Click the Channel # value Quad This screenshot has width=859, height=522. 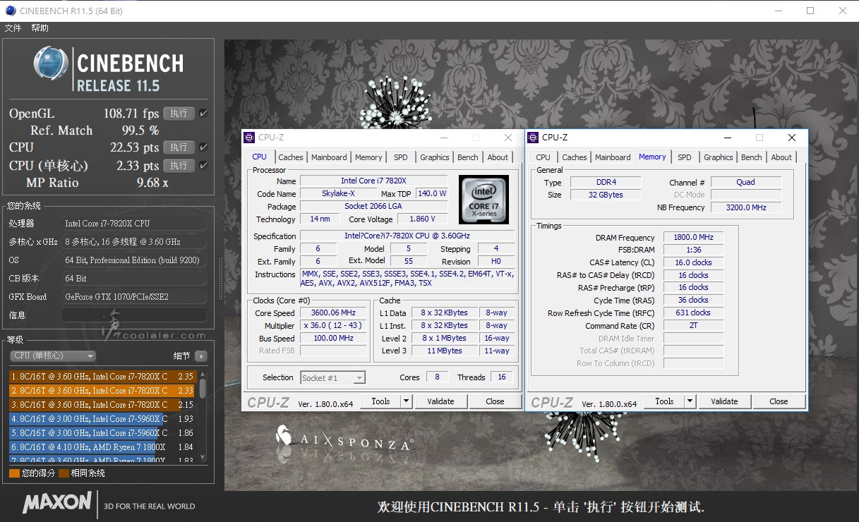pos(746,182)
